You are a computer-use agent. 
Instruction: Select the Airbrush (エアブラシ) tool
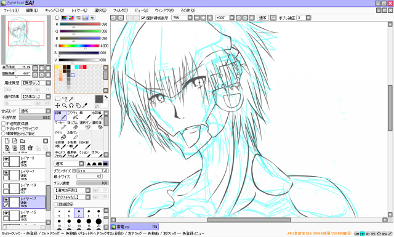pos(73,115)
